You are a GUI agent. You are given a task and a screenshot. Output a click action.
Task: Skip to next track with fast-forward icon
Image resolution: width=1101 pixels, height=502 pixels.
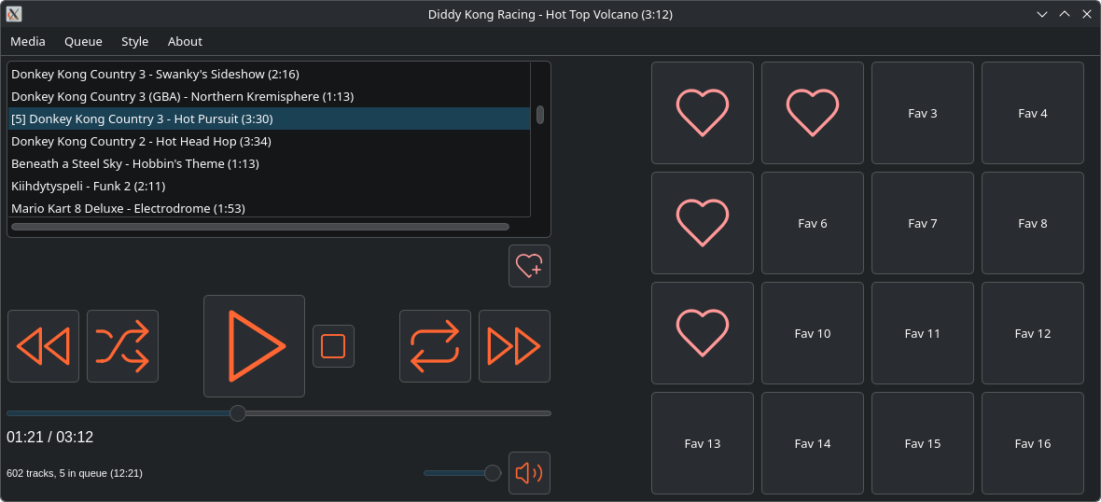(x=514, y=346)
